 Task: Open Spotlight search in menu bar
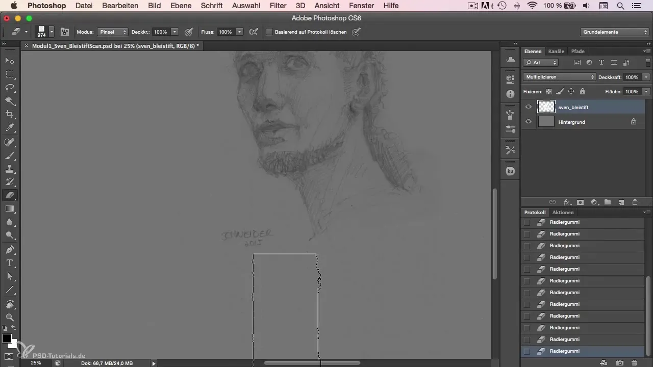[620, 6]
